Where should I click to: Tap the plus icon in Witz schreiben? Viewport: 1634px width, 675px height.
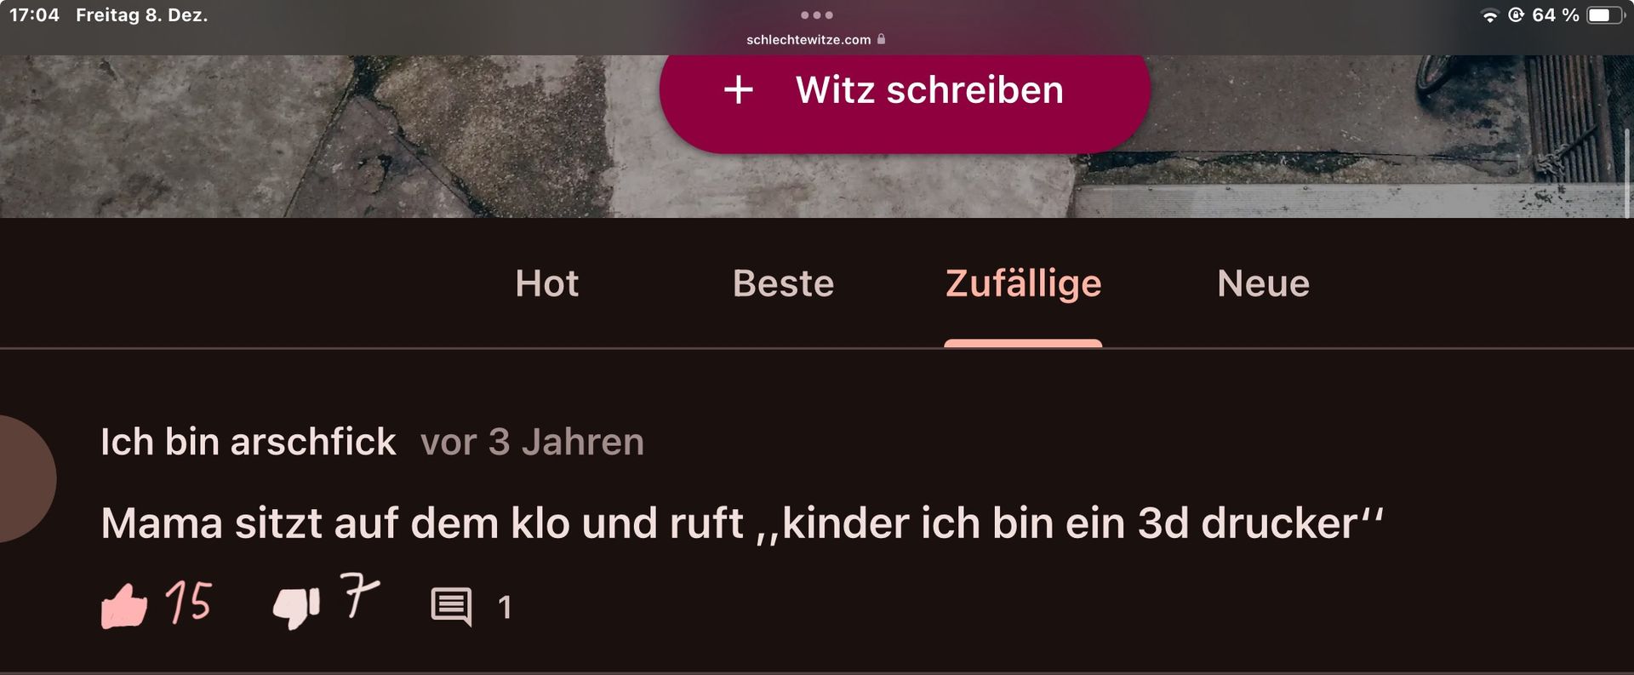pyautogui.click(x=739, y=89)
